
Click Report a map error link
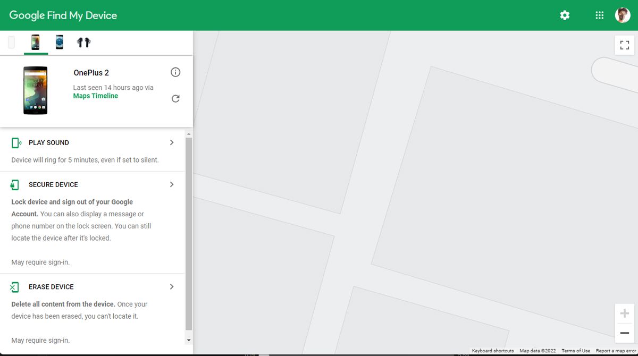(x=617, y=351)
